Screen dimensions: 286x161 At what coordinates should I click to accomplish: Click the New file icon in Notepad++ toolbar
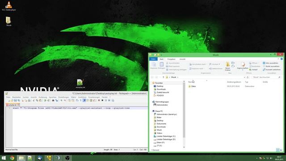9,100
